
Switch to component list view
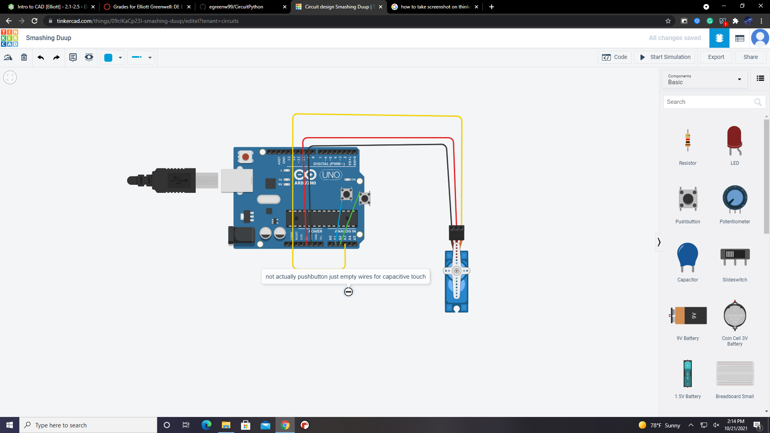(x=740, y=38)
